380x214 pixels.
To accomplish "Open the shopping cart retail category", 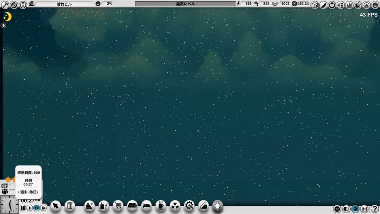I will [118, 206].
